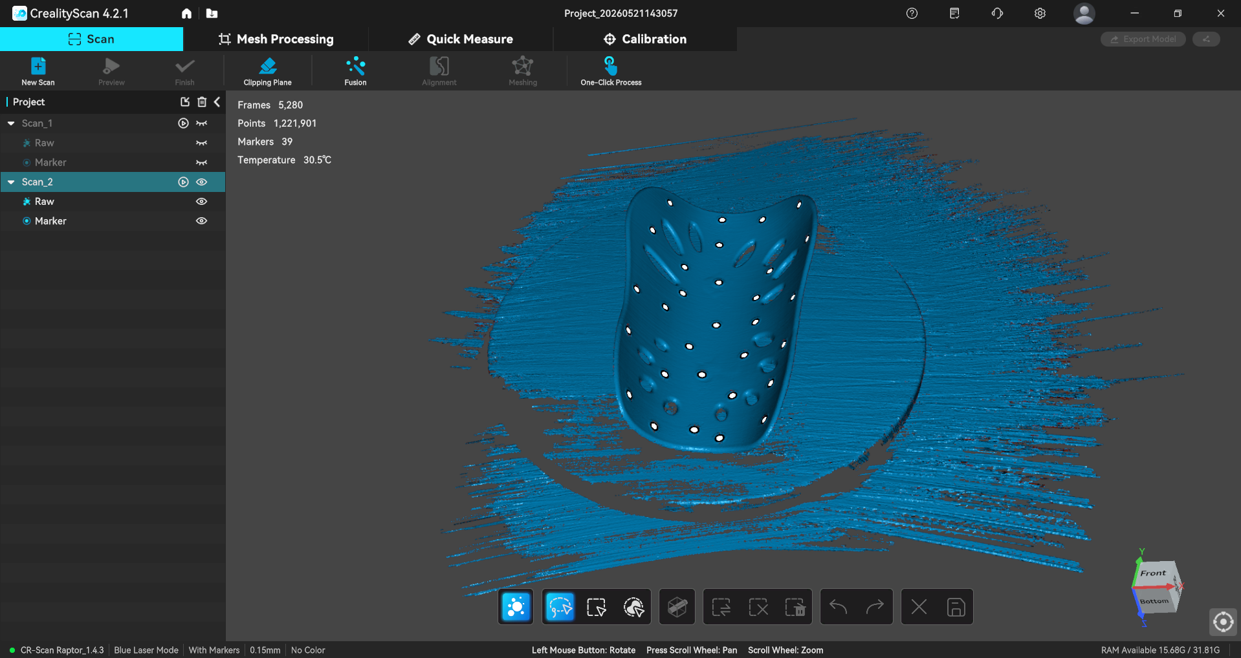The height and width of the screenshot is (658, 1241).
Task: Open the Calibration tab
Action: click(x=645, y=39)
